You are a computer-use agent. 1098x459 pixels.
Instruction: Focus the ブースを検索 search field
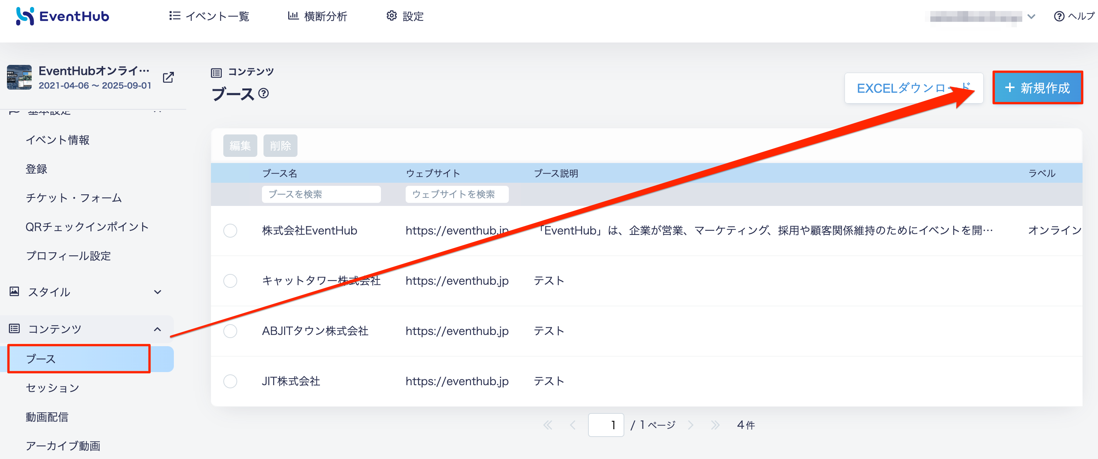(321, 194)
